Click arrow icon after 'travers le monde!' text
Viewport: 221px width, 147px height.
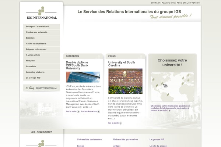tap(169, 110)
